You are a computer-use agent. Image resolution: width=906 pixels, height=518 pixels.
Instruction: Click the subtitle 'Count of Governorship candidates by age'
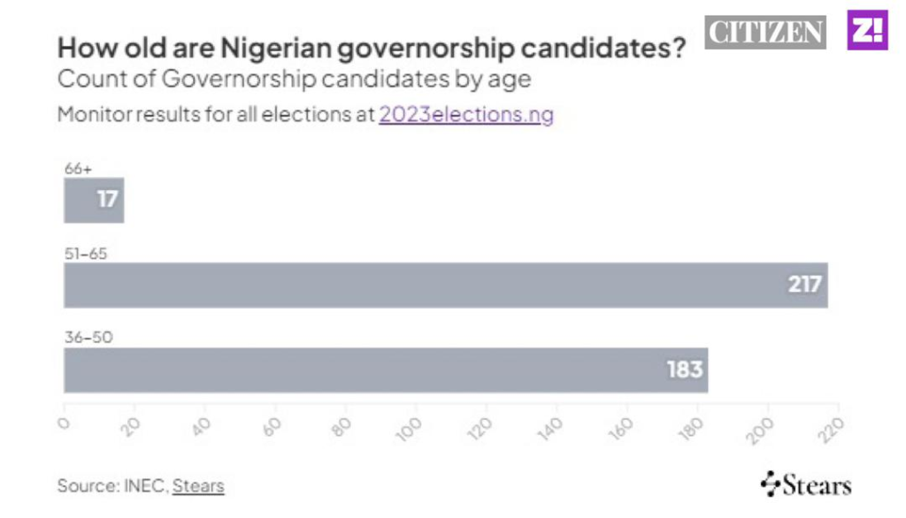[x=294, y=79]
